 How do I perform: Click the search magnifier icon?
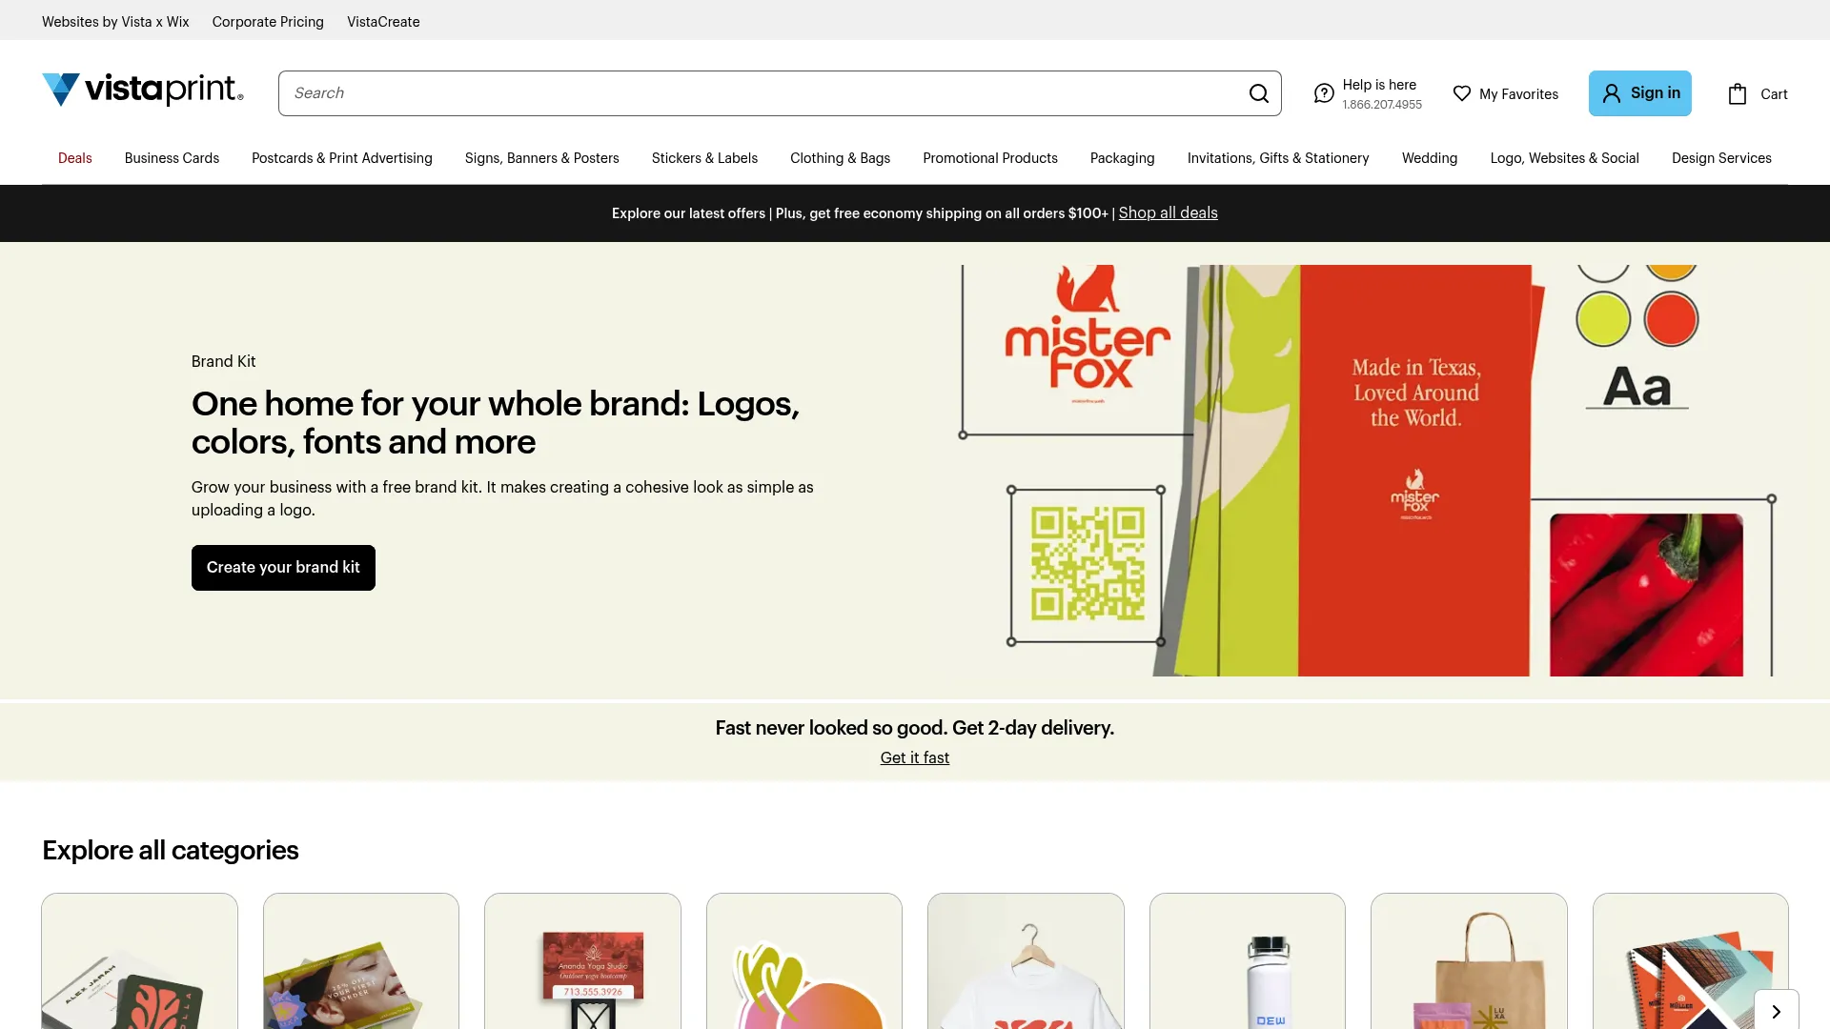coord(1259,93)
